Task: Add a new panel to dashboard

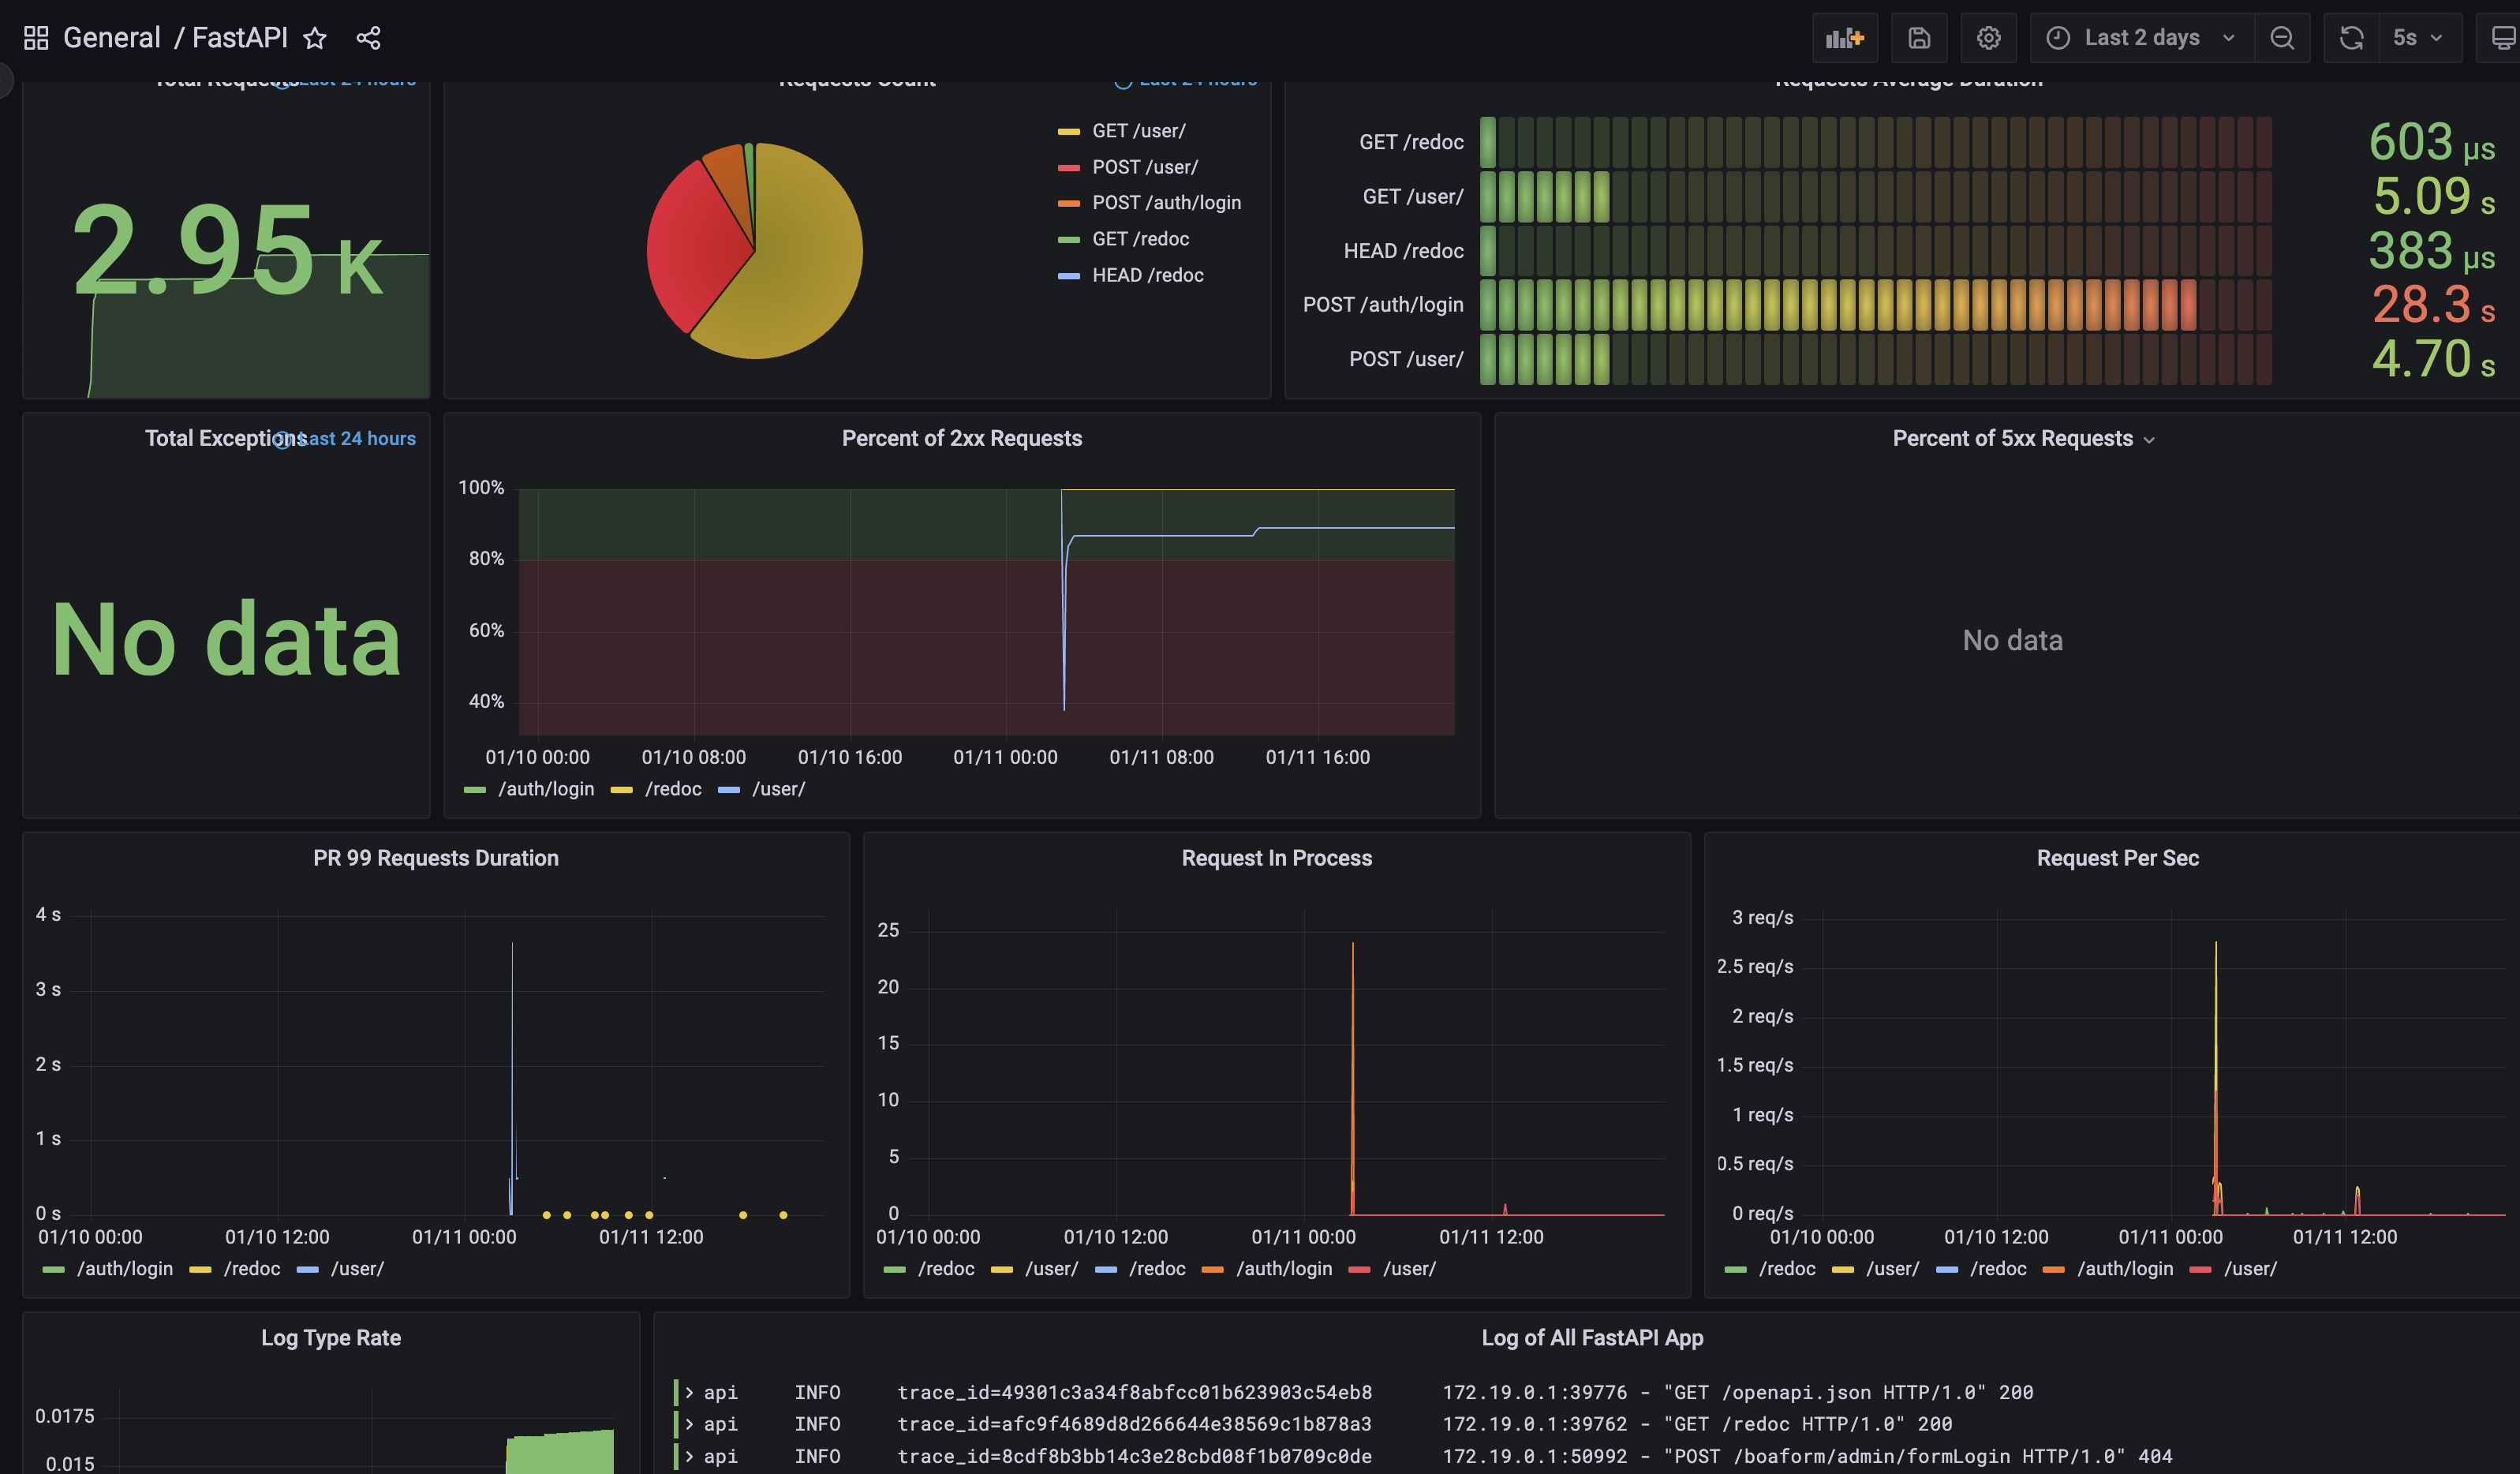Action: [x=1844, y=38]
